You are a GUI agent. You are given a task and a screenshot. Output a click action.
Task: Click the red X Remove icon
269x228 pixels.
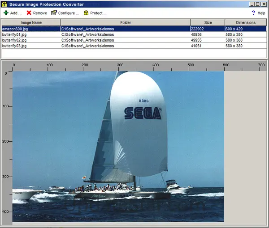click(x=29, y=13)
